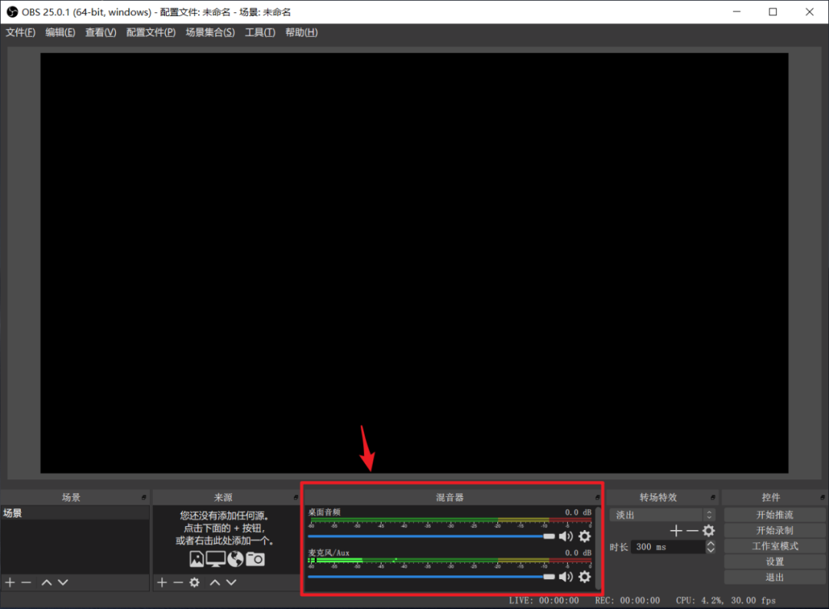
Task: Click the 您还没有添加任何源 hint text
Action: (x=224, y=515)
